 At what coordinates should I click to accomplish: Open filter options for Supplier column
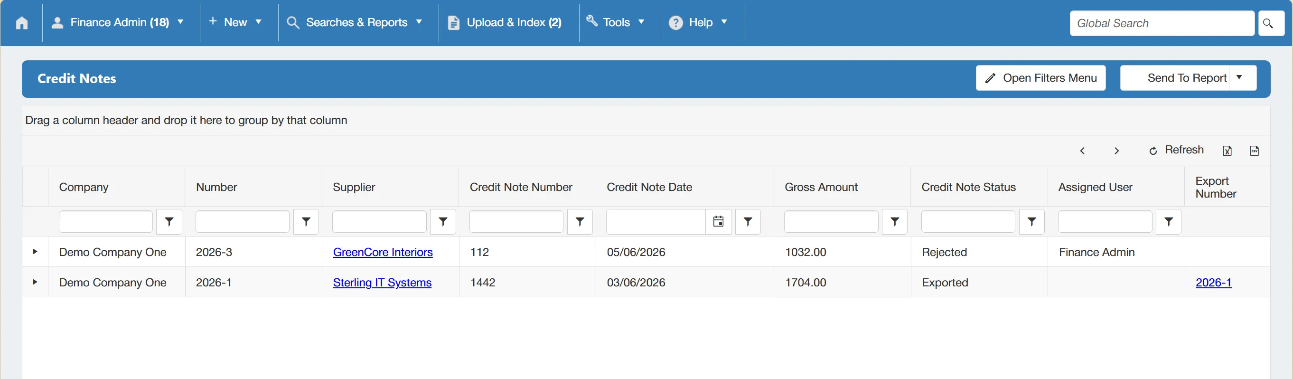pyautogui.click(x=443, y=221)
